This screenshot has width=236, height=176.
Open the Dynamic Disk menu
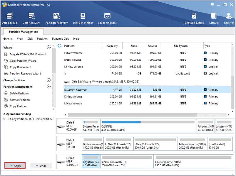pos(60,39)
